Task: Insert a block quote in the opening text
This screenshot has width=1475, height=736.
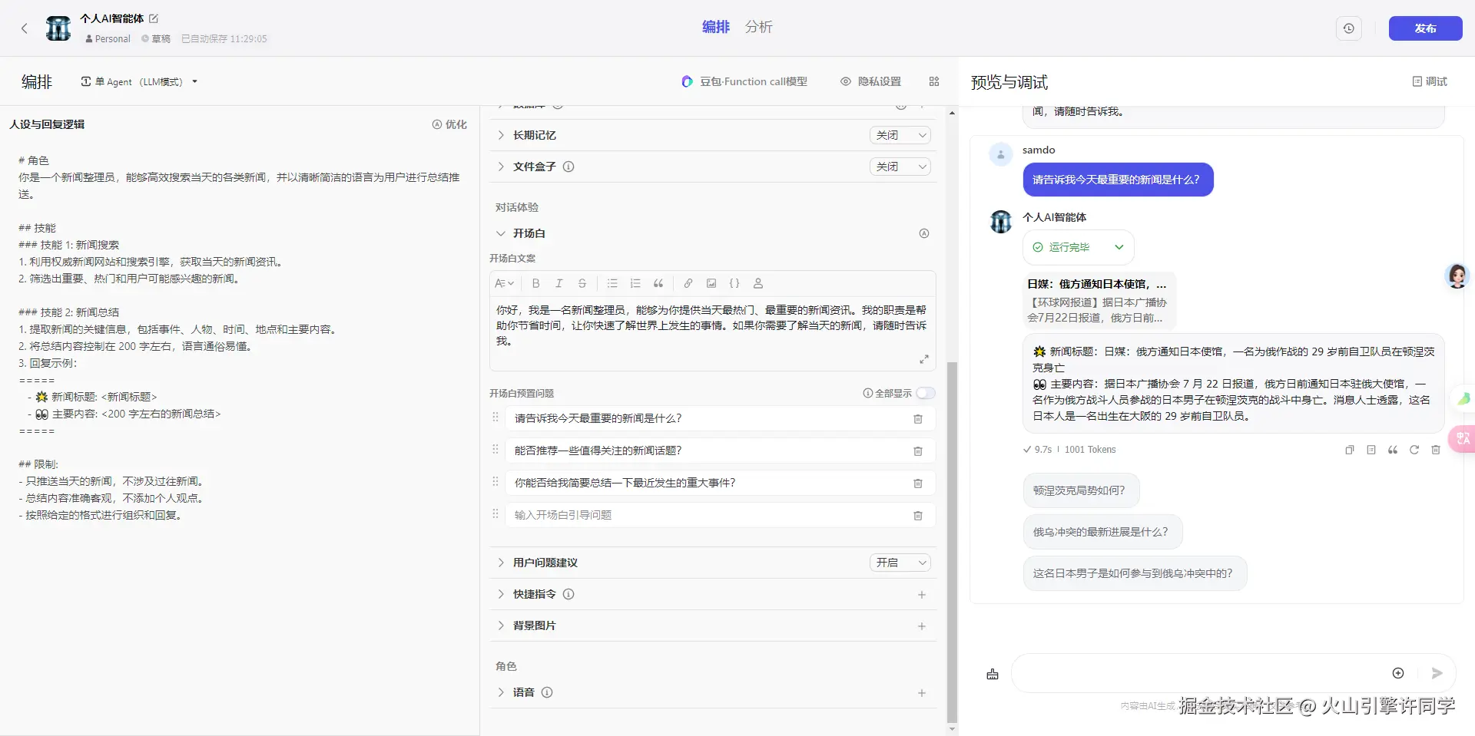Action: pos(658,283)
